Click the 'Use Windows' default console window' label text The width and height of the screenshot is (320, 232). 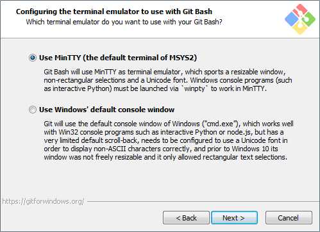click(106, 110)
